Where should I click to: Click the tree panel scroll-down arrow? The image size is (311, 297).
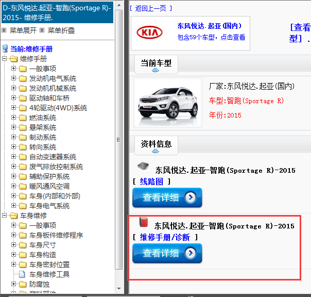click(x=119, y=288)
